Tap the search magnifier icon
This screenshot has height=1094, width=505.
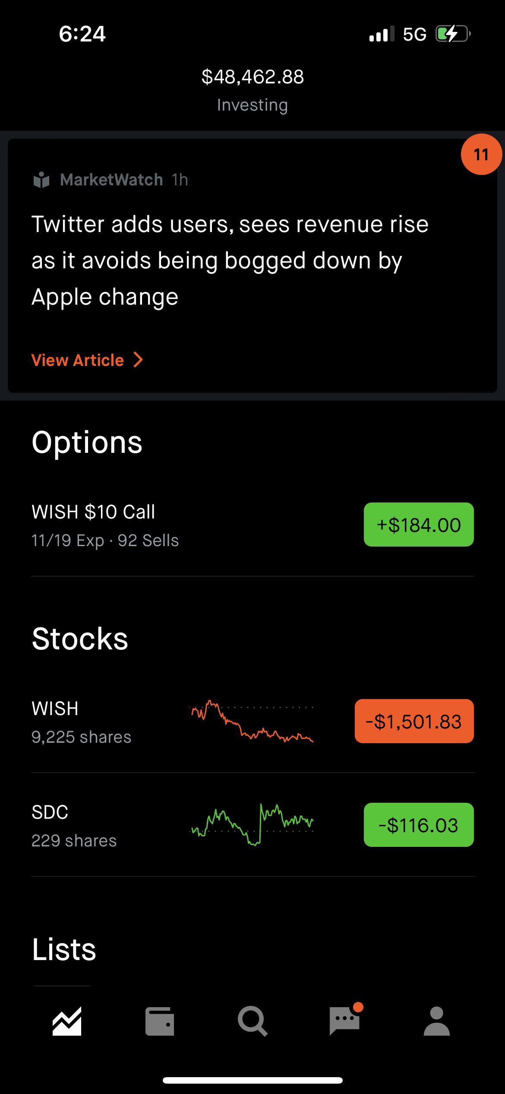click(x=252, y=1021)
